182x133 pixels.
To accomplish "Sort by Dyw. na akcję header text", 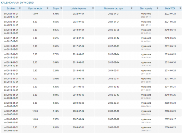I will [35, 8].
